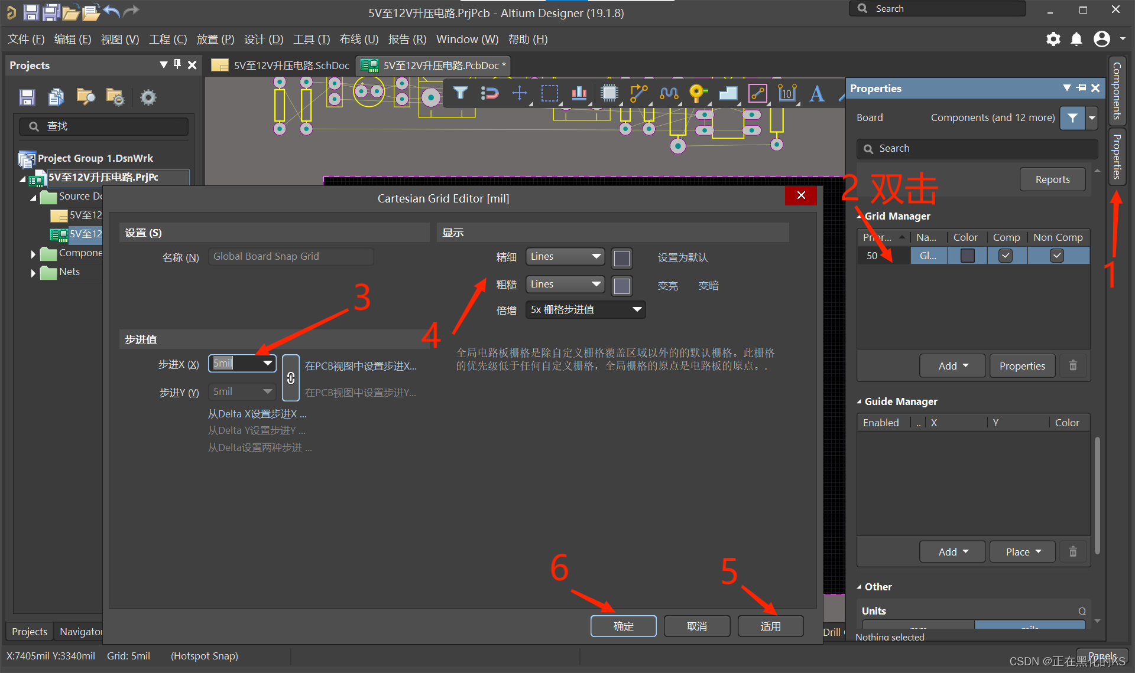Toggle the Comp checkbox in Grid Manager
1135x673 pixels.
(1006, 256)
